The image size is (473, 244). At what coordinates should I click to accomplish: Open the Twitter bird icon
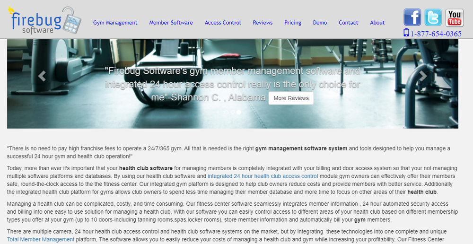pyautogui.click(x=433, y=17)
